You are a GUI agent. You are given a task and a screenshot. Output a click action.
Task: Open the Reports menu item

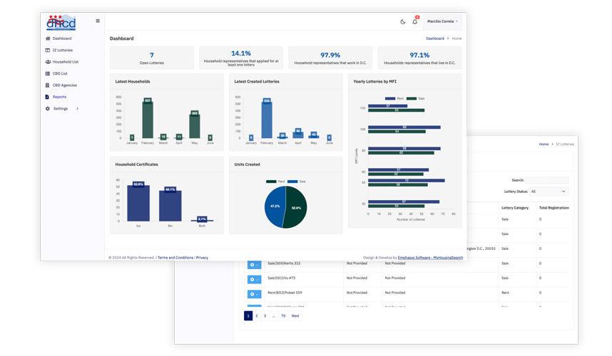(59, 97)
